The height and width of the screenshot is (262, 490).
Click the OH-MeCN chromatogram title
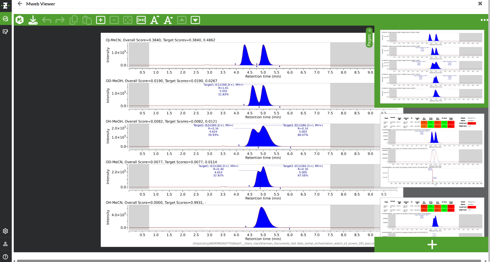156,202
